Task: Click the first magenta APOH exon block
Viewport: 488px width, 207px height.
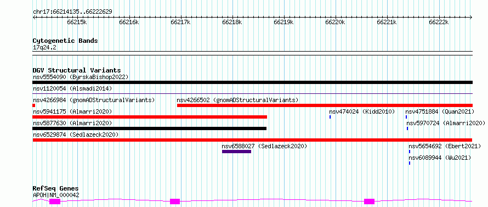Action: pyautogui.click(x=55, y=202)
